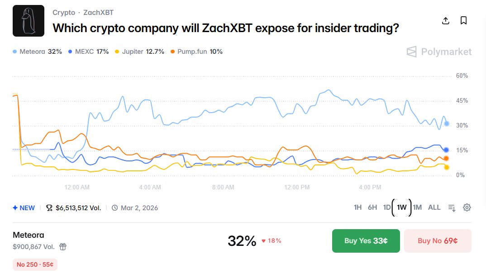486x273 pixels.
Task: Click the share/upload icon
Action: coord(445,21)
